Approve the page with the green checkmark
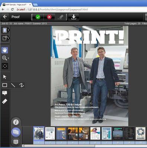This screenshot has height=148, width=147. click(38, 17)
